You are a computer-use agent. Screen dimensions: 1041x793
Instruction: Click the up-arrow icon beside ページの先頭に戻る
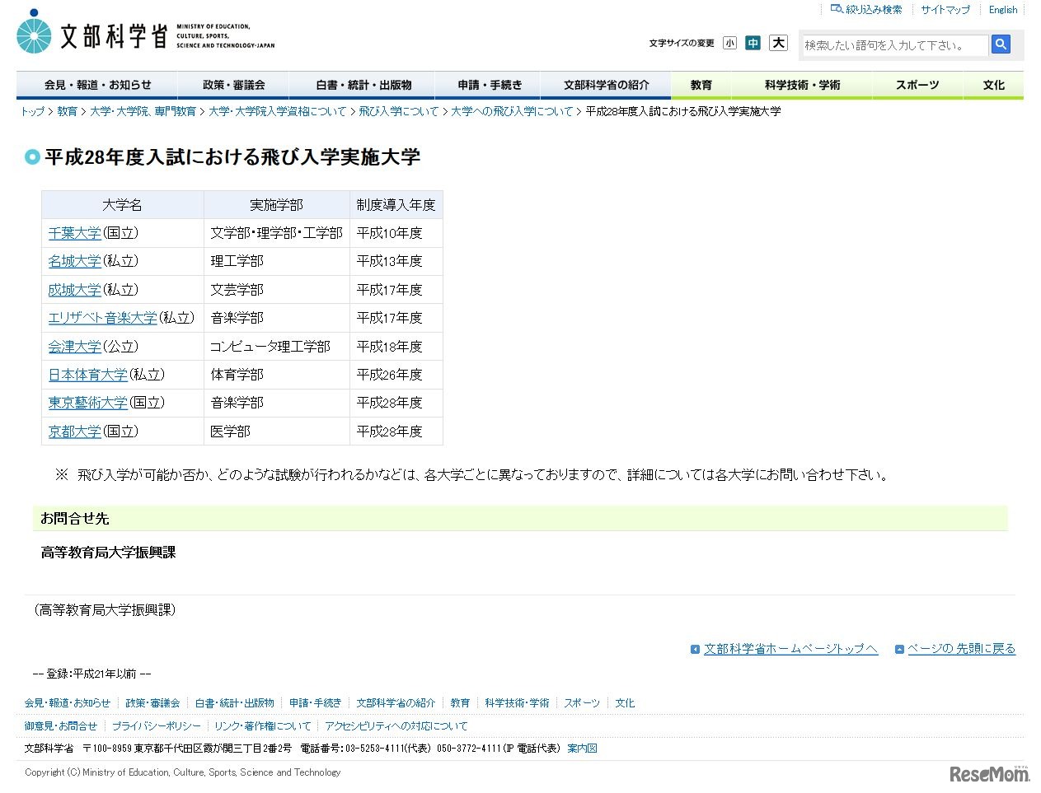[898, 649]
